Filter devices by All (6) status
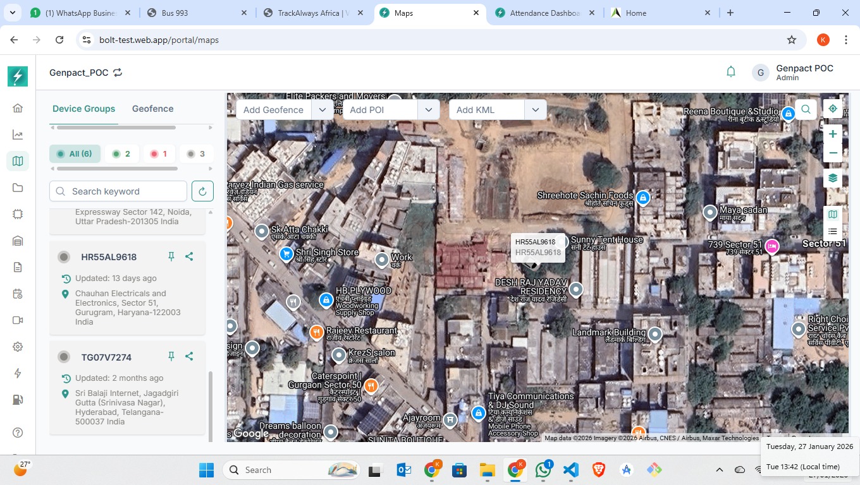 point(75,153)
